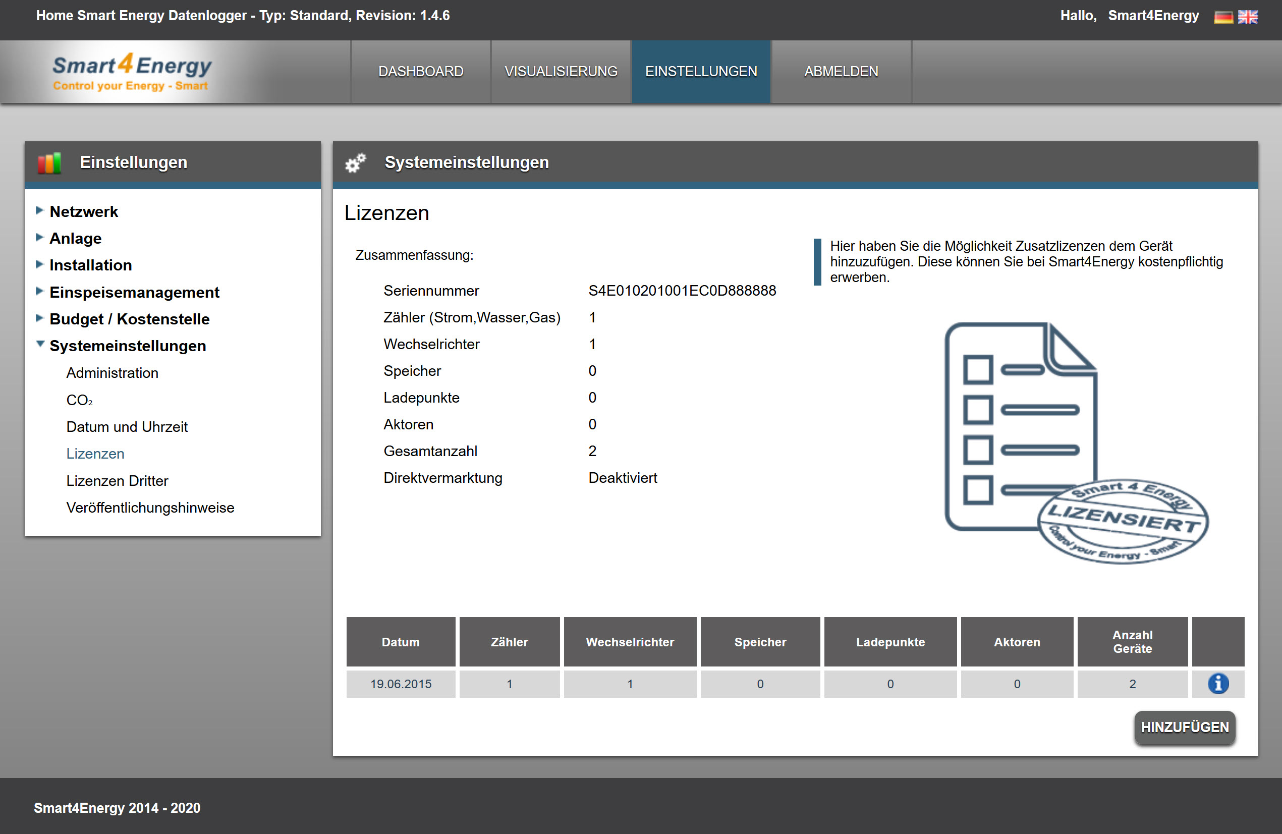Screen dimensions: 1282x834
Task: Click the serial number S4E010201001EC0D888888
Action: click(x=682, y=291)
